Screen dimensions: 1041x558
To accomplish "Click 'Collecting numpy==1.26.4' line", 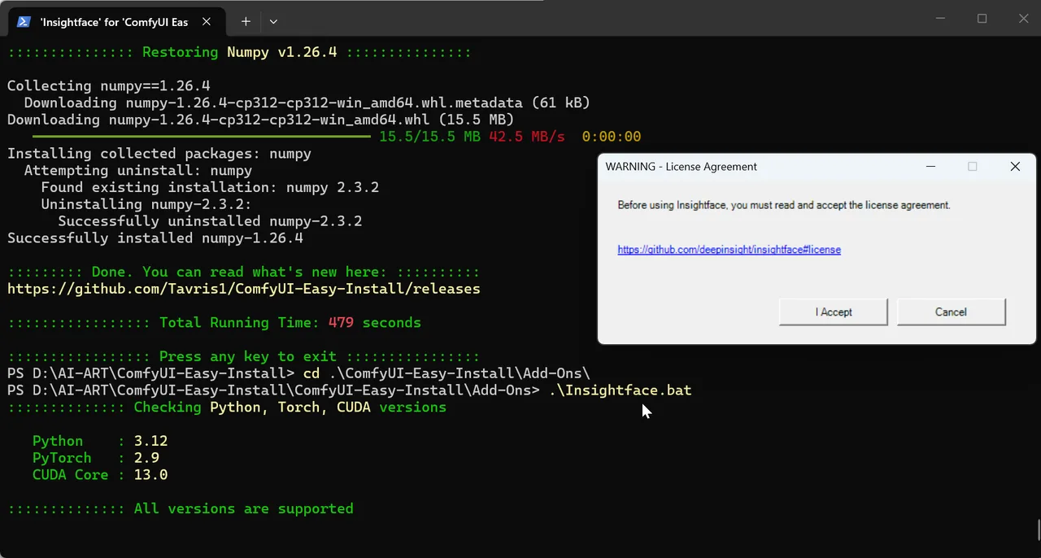I will tap(109, 86).
